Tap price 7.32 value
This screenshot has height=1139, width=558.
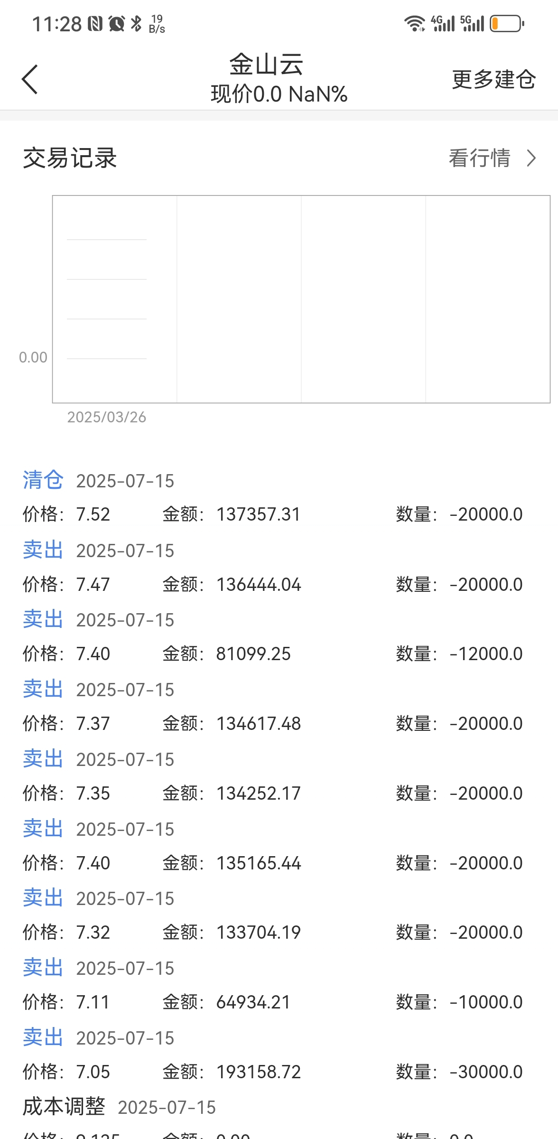tap(93, 933)
